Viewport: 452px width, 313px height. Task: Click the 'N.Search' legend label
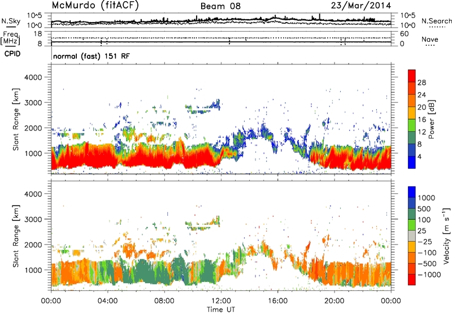tap(436, 21)
